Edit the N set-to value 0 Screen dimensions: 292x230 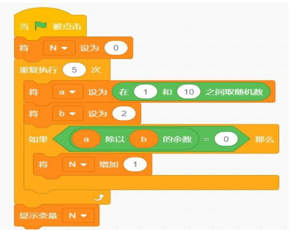[x=116, y=48]
